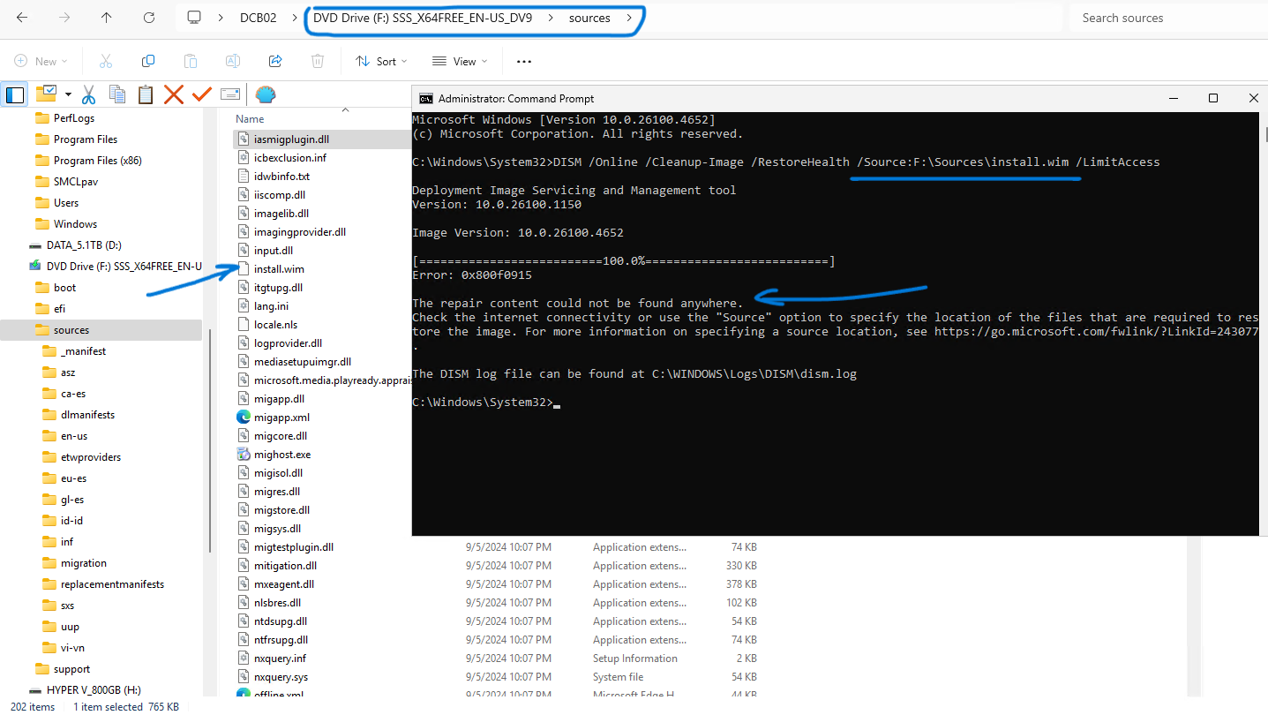Open the migration subfolder

(84, 563)
